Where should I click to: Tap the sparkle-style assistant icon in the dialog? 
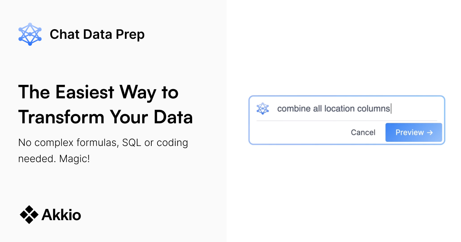coord(263,109)
